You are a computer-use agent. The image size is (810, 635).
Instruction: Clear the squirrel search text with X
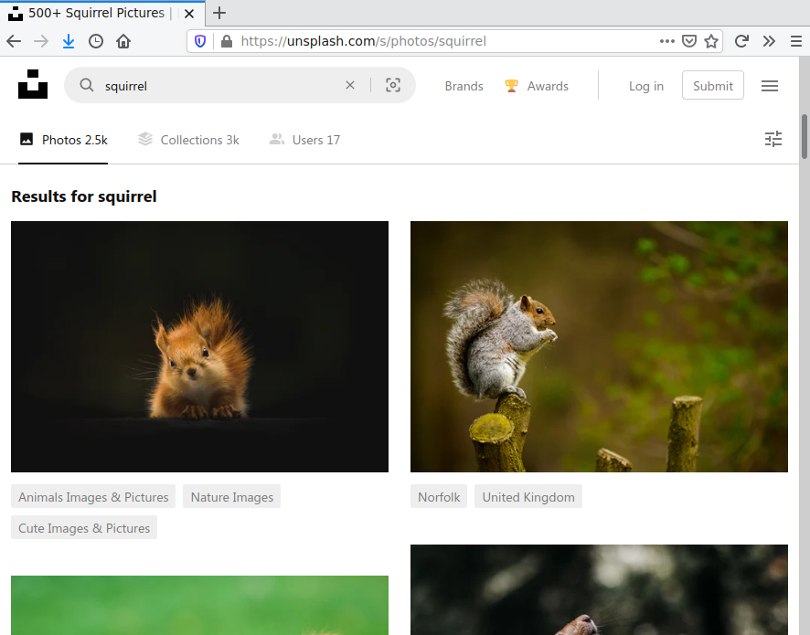click(349, 85)
